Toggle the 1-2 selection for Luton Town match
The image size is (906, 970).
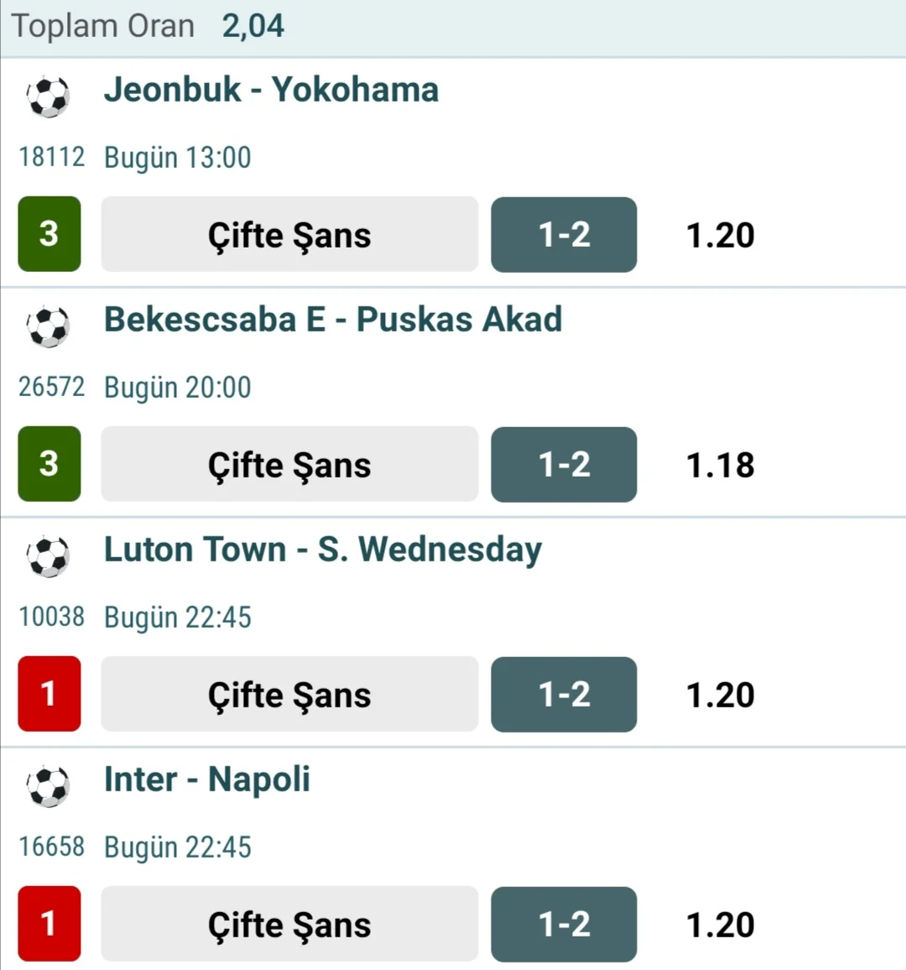click(564, 695)
